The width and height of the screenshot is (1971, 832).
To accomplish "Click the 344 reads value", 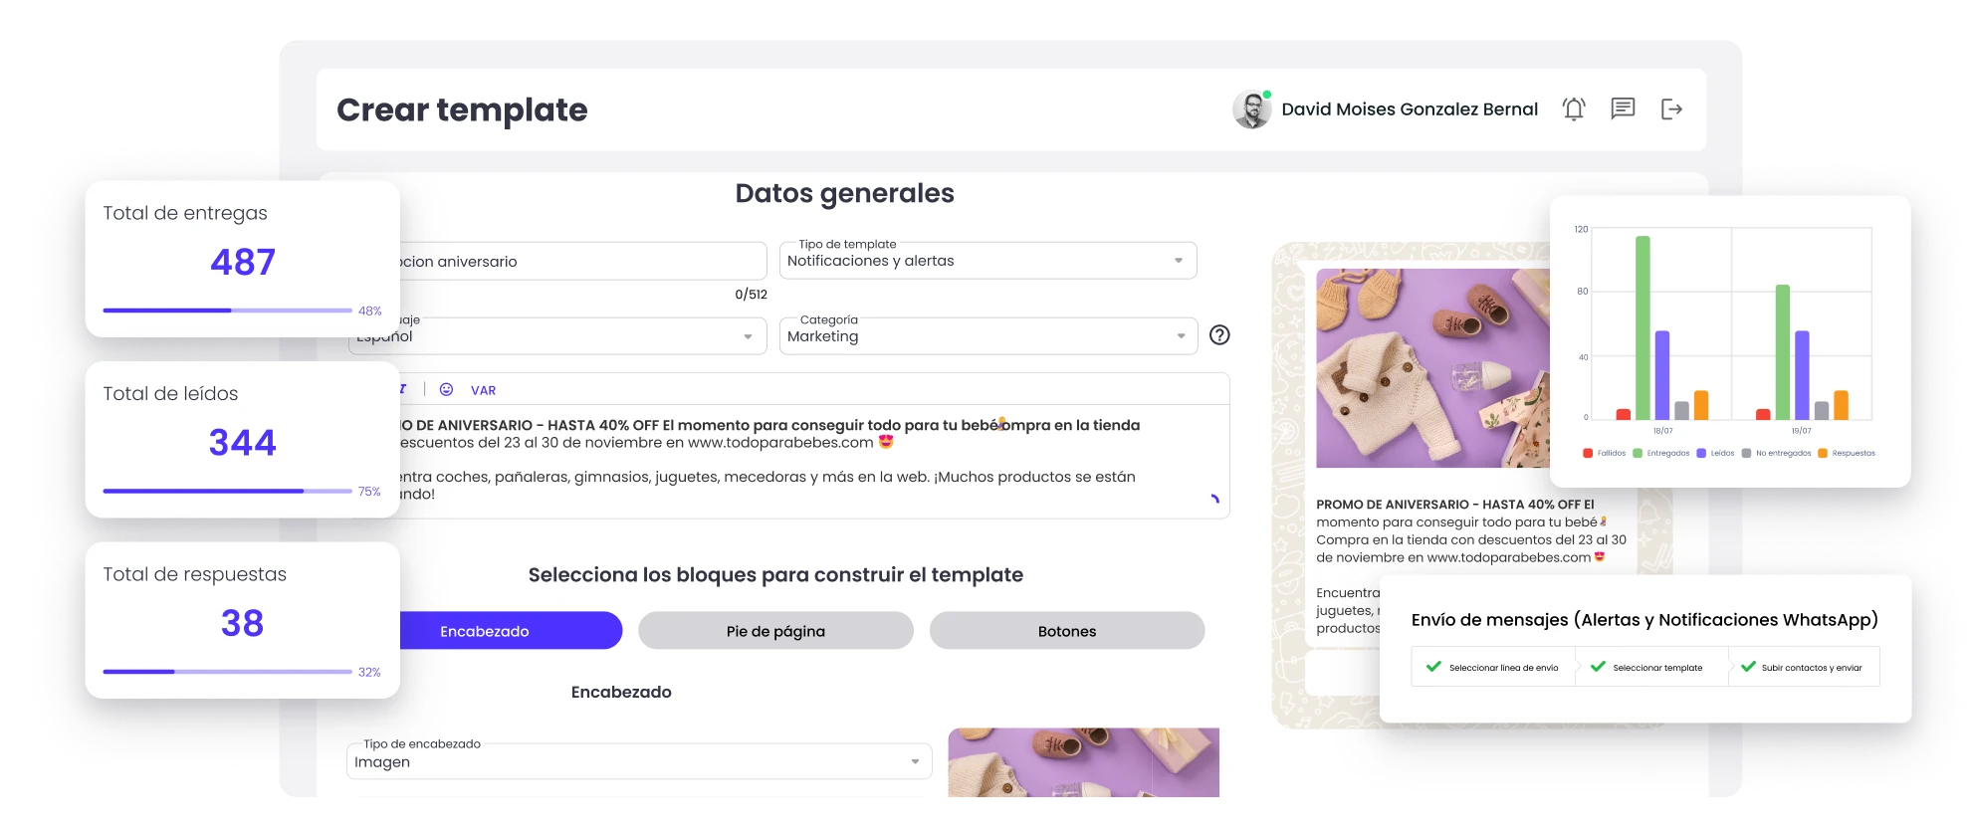I will tap(243, 442).
